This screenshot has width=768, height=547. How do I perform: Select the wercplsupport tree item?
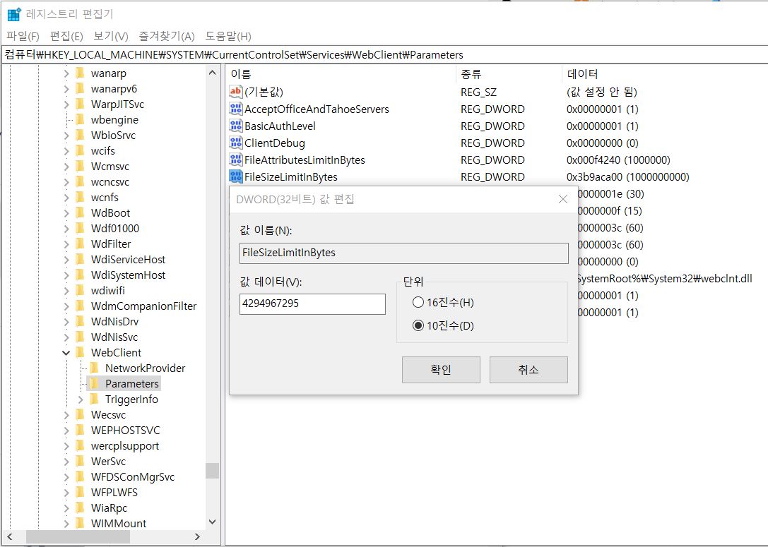(125, 446)
